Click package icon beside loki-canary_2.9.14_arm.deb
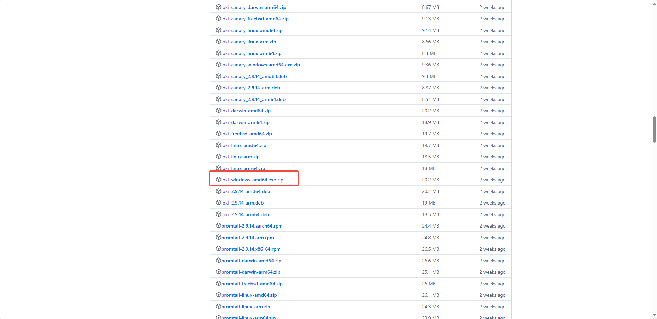This screenshot has width=657, height=319. pyautogui.click(x=218, y=88)
